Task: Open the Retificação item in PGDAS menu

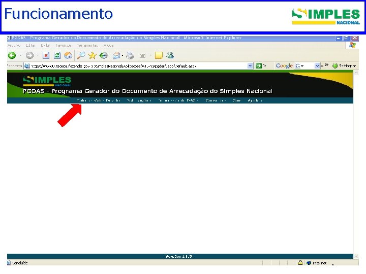Action: (x=139, y=100)
